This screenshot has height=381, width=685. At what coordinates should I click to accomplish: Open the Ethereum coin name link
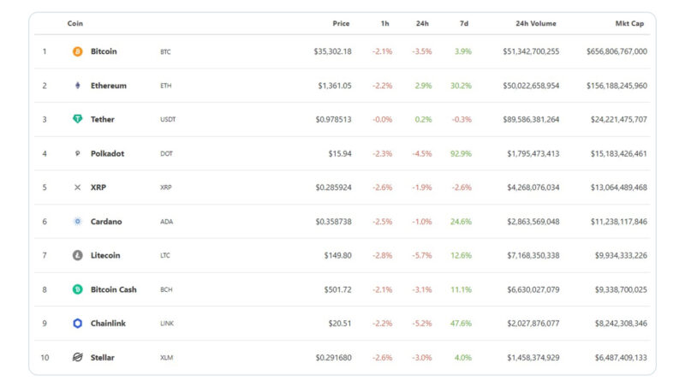coord(108,86)
